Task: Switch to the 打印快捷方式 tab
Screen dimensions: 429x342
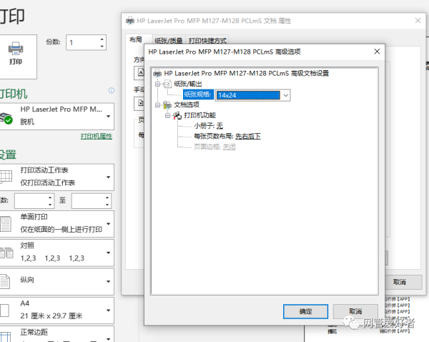Action: (207, 41)
